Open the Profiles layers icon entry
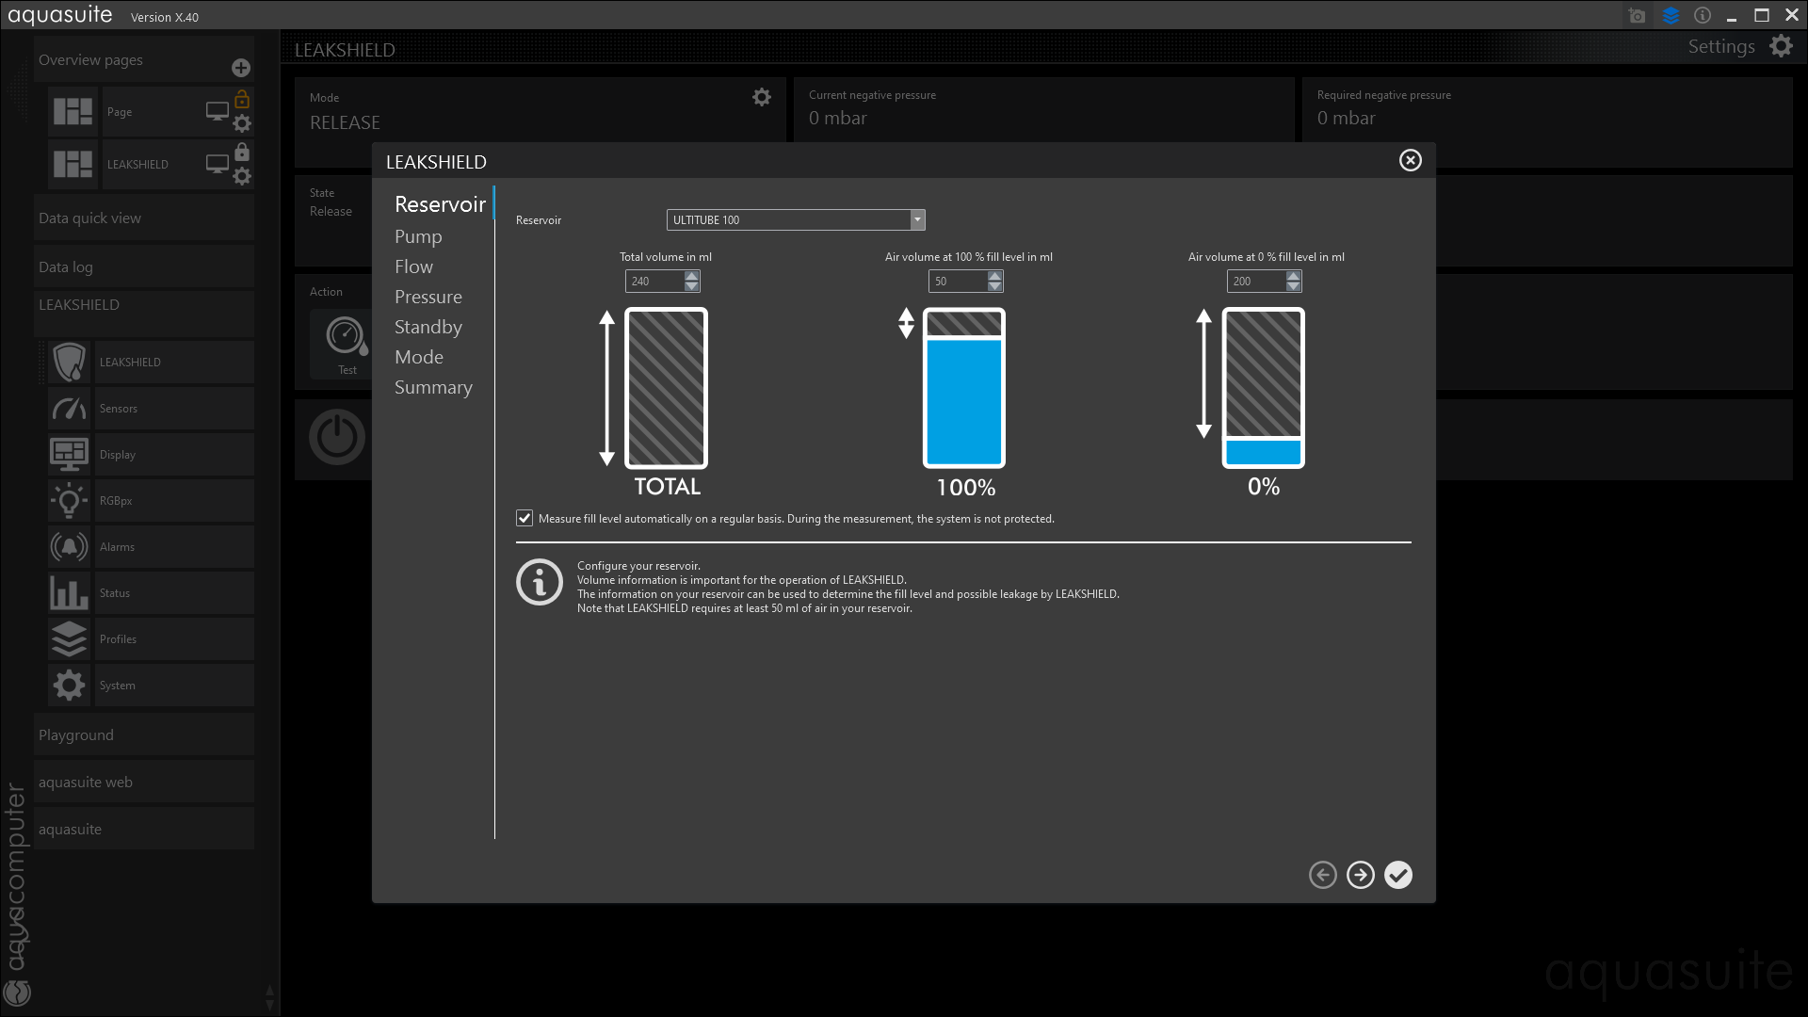The image size is (1808, 1017). [x=69, y=638]
